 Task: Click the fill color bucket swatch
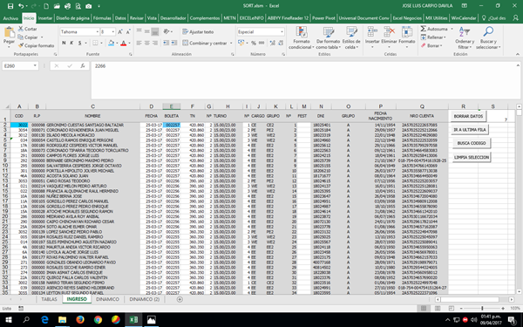pyautogui.click(x=112, y=43)
